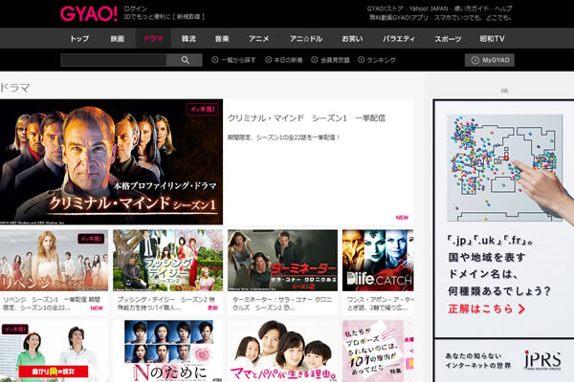
Task: Open GYAO!ストア link
Action: [x=386, y=9]
